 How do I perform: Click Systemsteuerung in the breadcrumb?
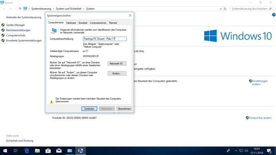click(x=41, y=9)
